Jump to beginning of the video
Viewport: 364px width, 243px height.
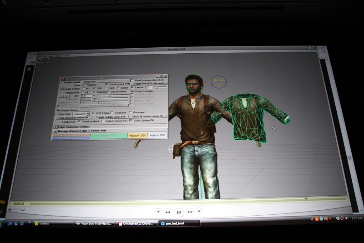click(158, 212)
